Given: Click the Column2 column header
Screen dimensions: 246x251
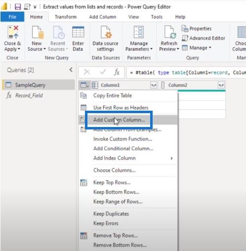Looking at the screenshot, I should pos(192,85).
